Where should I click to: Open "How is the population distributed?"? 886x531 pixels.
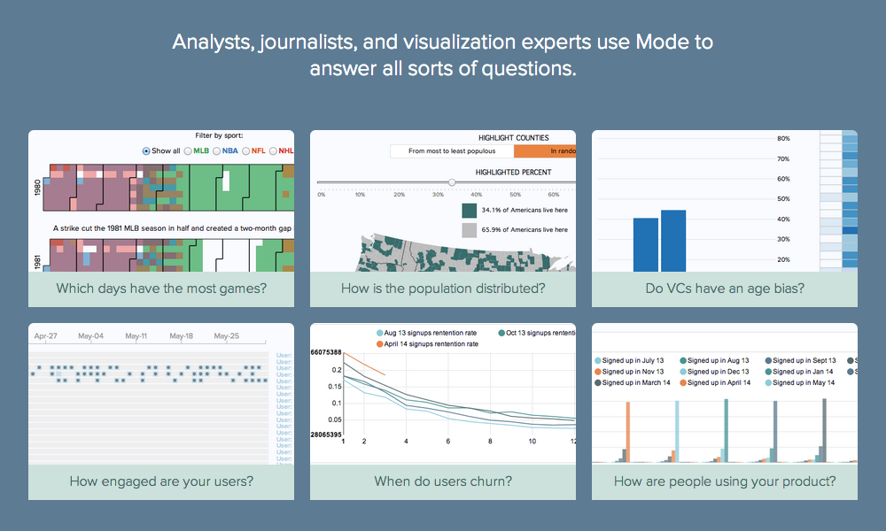tap(443, 289)
